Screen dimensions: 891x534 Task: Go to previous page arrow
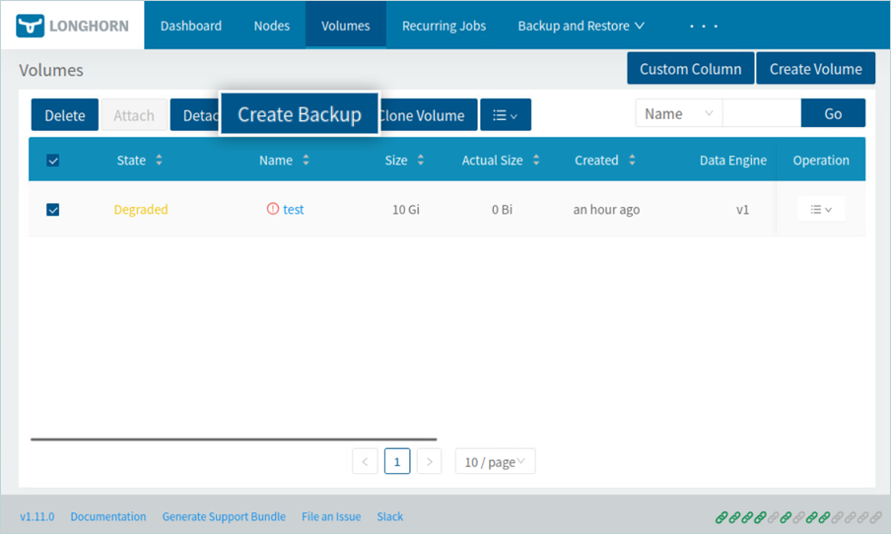click(x=365, y=461)
